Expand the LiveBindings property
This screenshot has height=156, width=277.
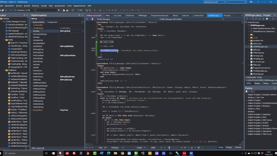tap(32, 28)
